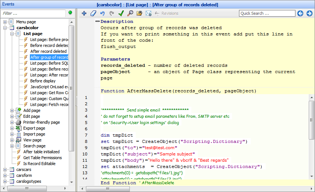Click the lightning icon beside Before display
The width and height of the screenshot is (315, 192).
point(25,81)
